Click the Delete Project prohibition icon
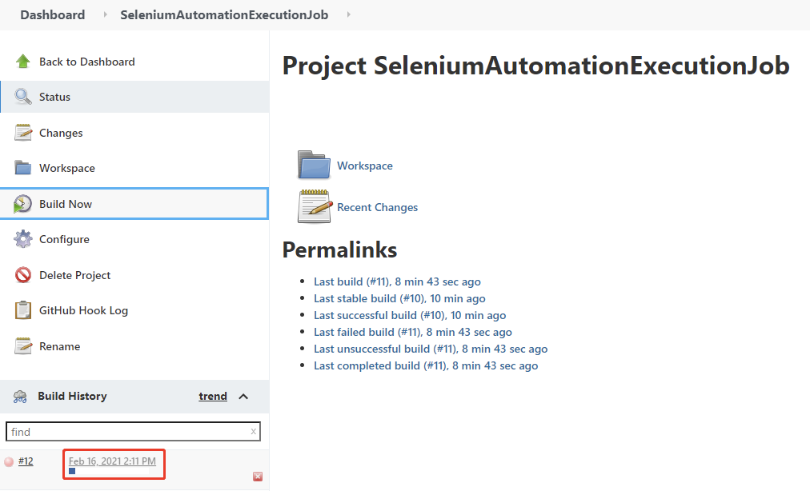Image resolution: width=810 pixels, height=491 pixels. [x=23, y=275]
